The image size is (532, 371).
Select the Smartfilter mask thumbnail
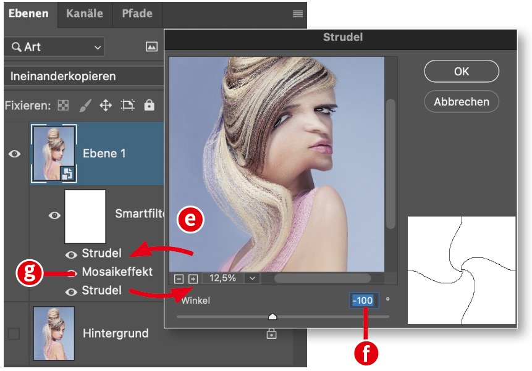(x=85, y=217)
